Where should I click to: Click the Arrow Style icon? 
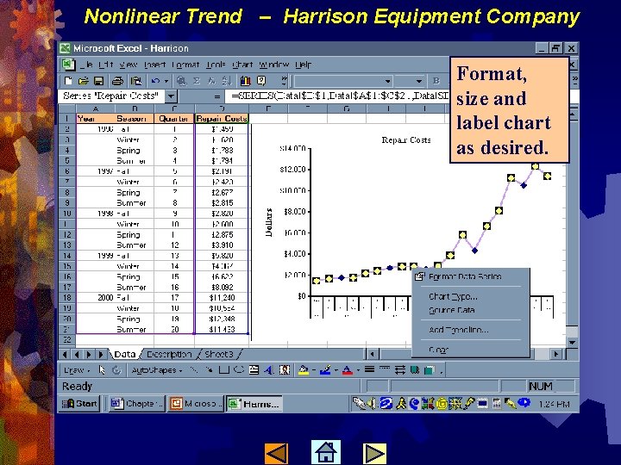400,370
